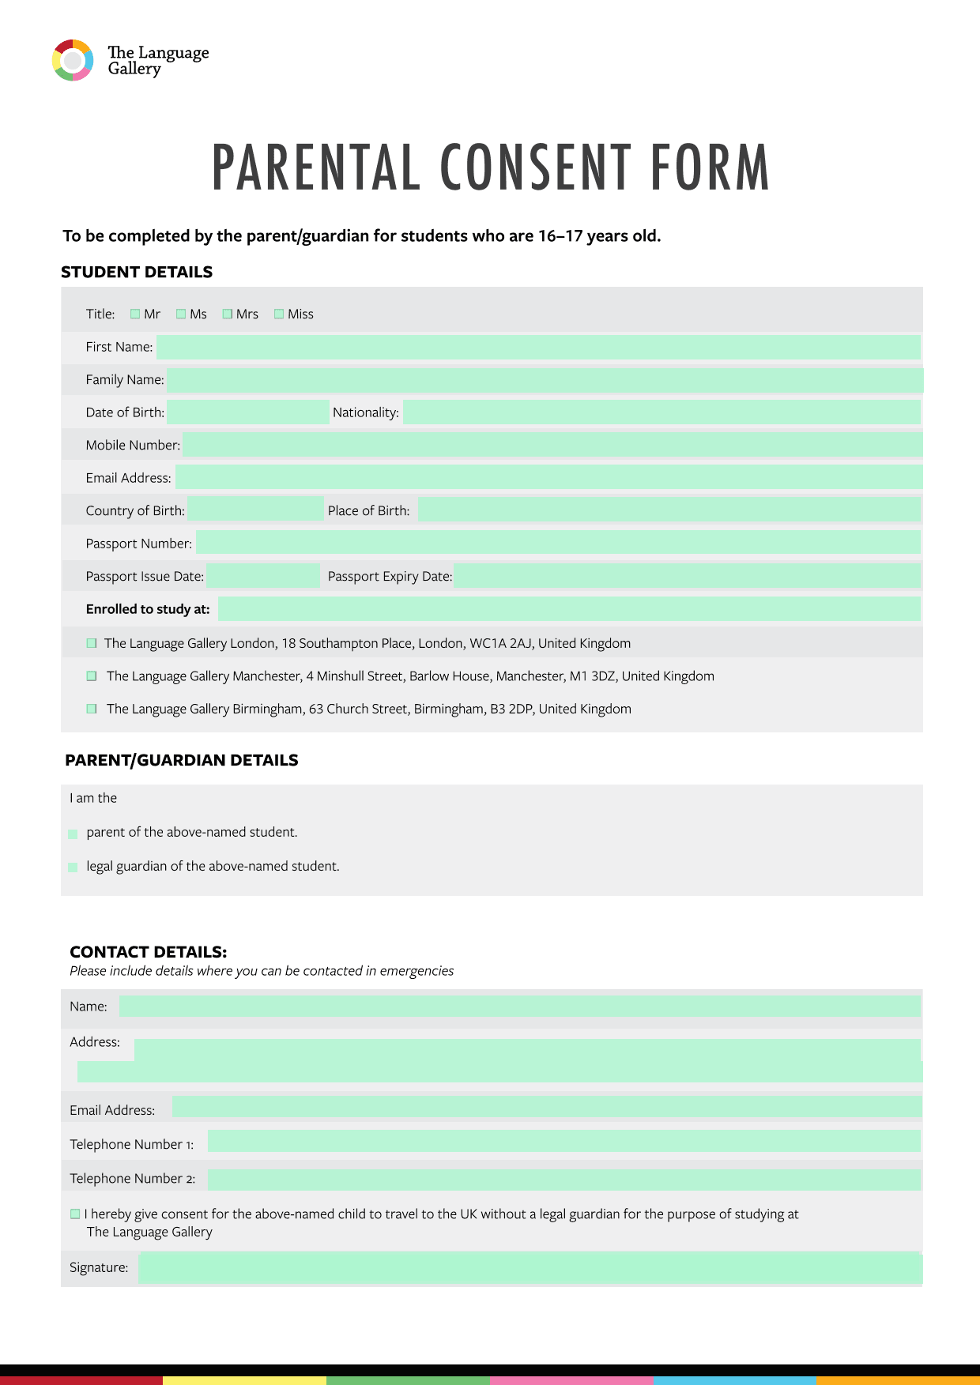This screenshot has height=1385, width=980.
Task: Check The Language Gallery Birmingham option
Action: tap(92, 709)
